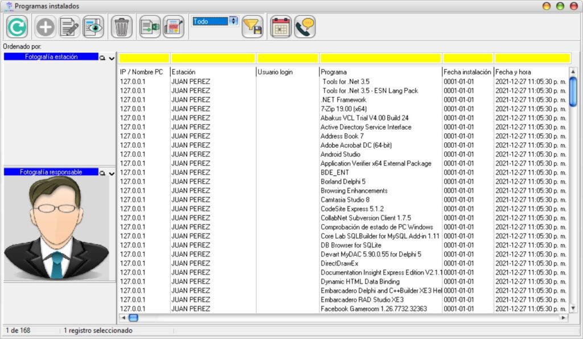Click the horizontal scrollbar left arrow
The width and height of the screenshot is (583, 339).
[x=124, y=318]
